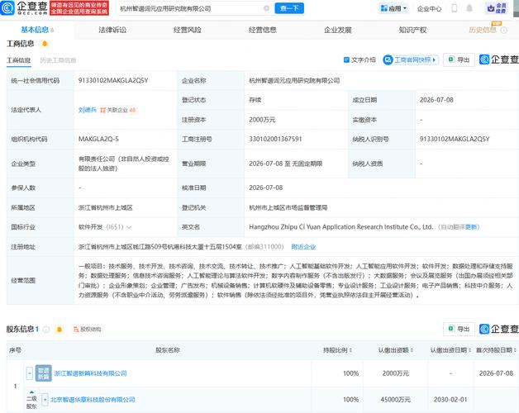View 关联企业 48 for legal representative

coord(118,110)
